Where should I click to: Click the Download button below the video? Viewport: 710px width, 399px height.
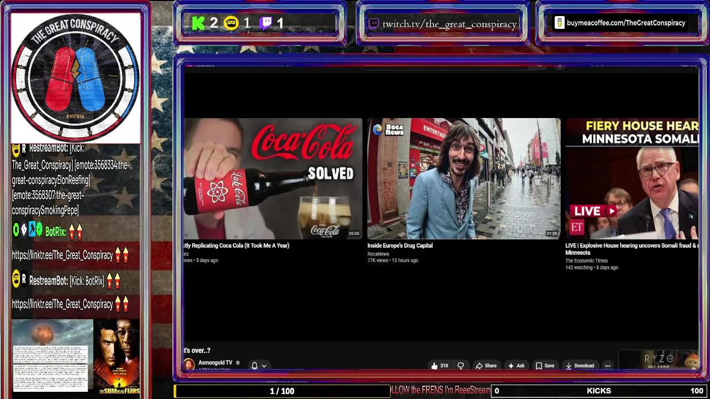pyautogui.click(x=580, y=366)
